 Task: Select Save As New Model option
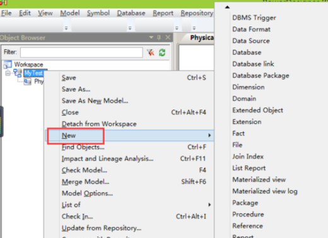(x=95, y=101)
